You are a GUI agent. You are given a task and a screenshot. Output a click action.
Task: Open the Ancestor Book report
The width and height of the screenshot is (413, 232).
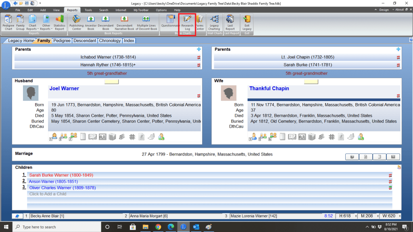pyautogui.click(x=91, y=24)
